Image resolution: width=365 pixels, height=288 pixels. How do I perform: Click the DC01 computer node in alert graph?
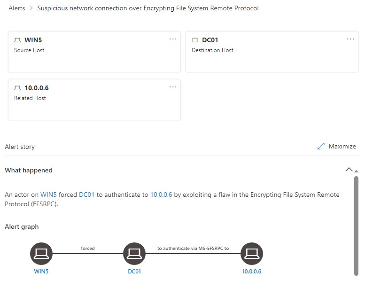pos(134,254)
